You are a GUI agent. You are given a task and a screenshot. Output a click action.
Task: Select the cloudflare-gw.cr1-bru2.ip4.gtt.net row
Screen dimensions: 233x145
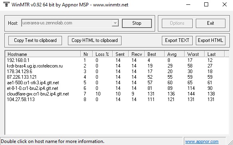117,94
